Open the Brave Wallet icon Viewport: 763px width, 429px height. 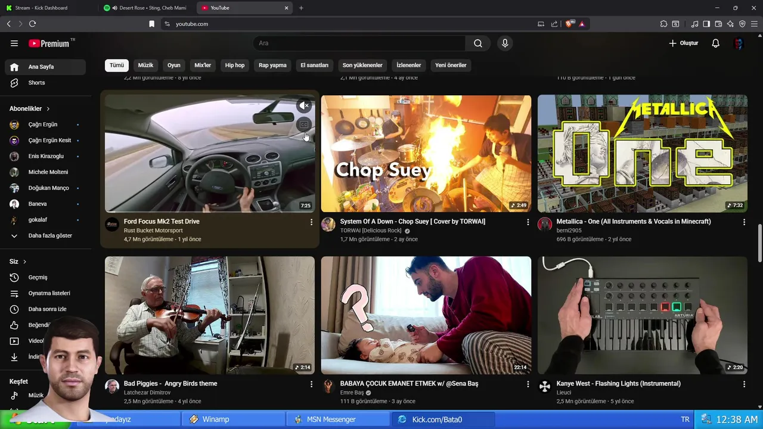(x=718, y=24)
